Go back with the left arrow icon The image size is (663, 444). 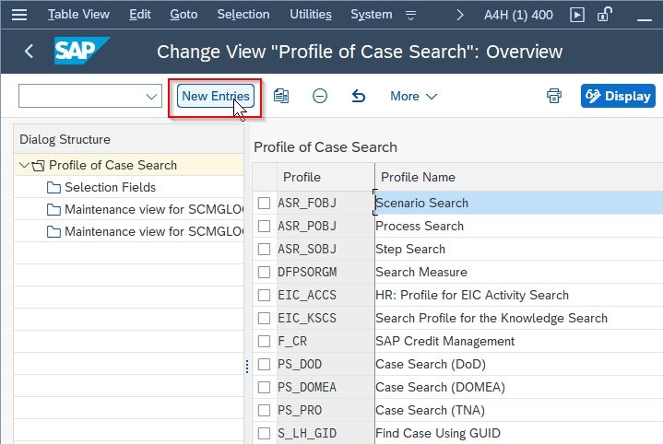[x=29, y=52]
